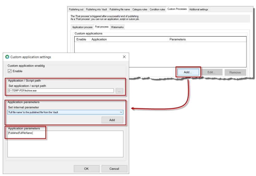Viewport: 256px width, 176px height.
Task: Close the Custom application settings dialog
Action: coord(124,57)
